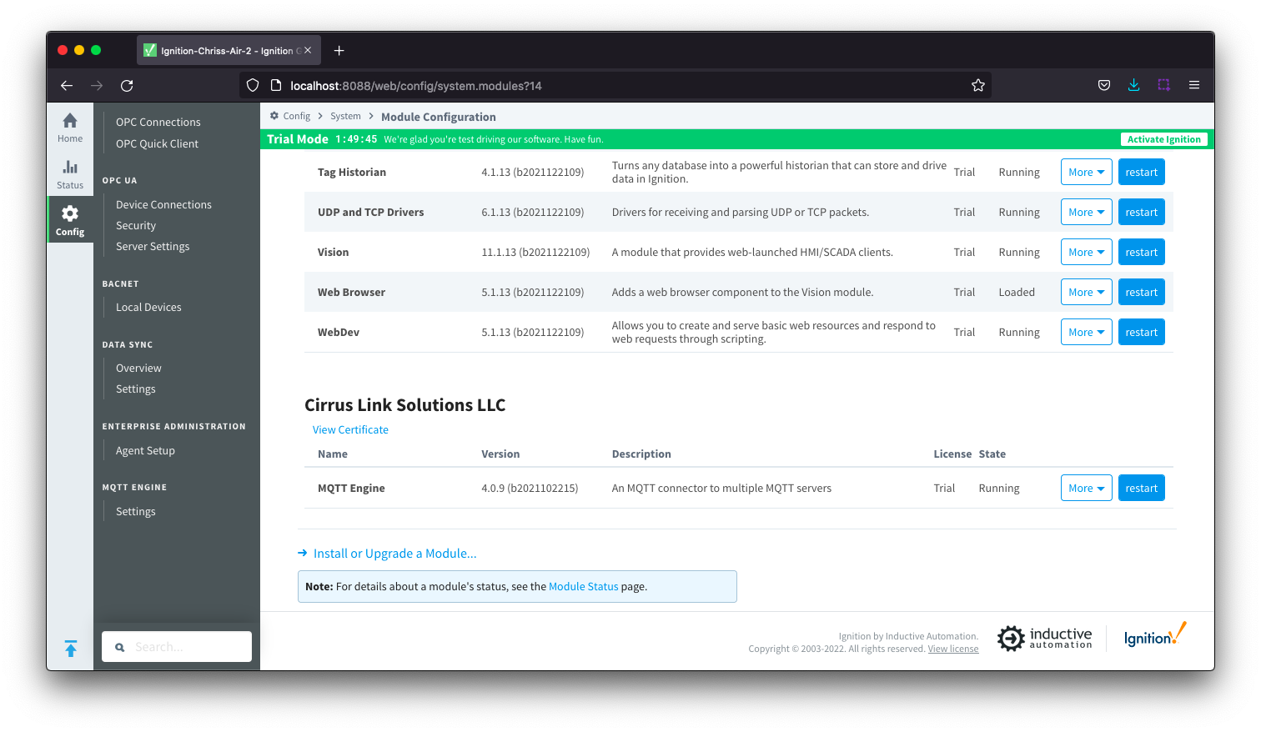1261x732 pixels.
Task: Open Settings under Data Sync
Action: (x=136, y=389)
